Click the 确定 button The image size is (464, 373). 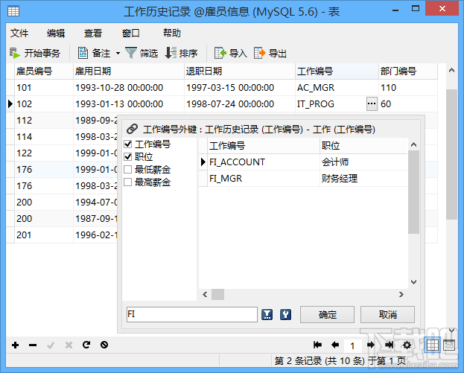coord(327,314)
